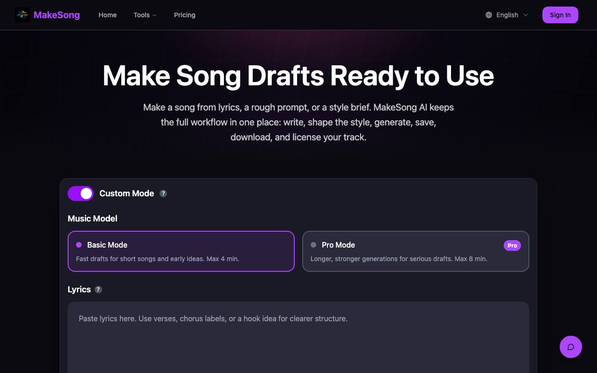The width and height of the screenshot is (597, 373).
Task: Select the Basic Mode music model
Action: [x=181, y=251]
